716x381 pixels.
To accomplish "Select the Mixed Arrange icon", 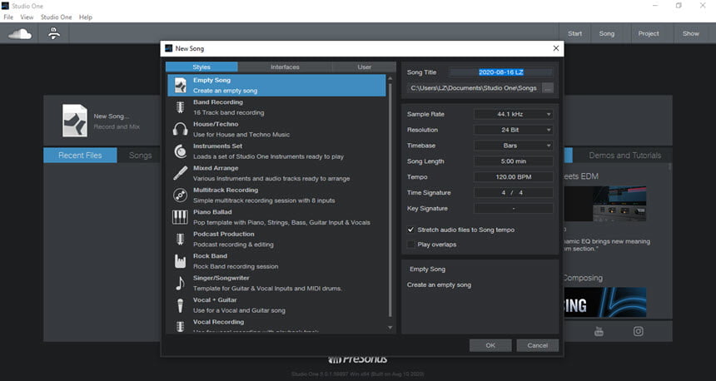I will 181,173.
